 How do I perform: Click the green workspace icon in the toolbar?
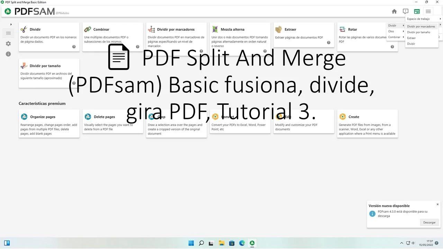coord(417,11)
